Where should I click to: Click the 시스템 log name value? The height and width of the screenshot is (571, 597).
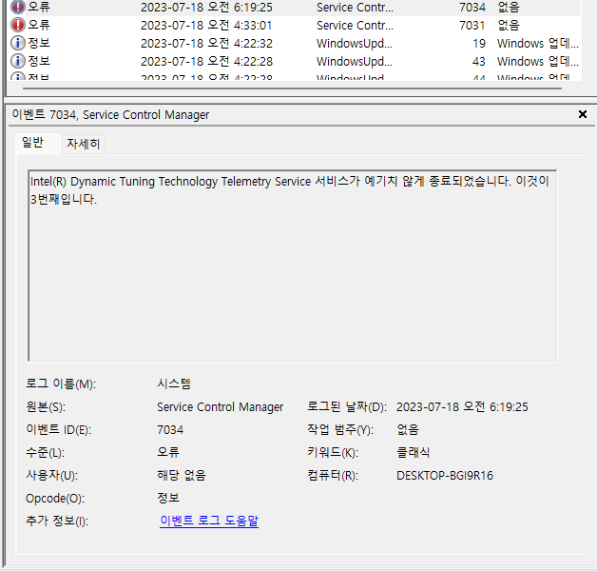(174, 384)
